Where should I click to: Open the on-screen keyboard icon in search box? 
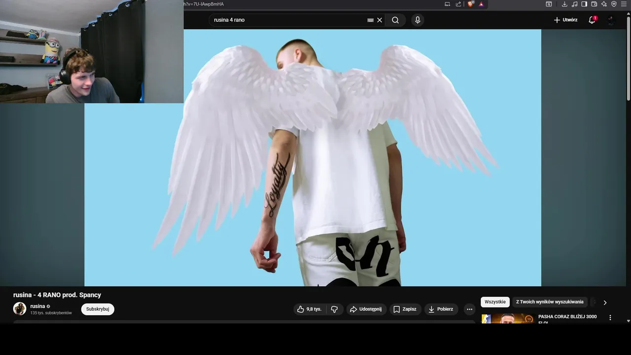point(371,20)
